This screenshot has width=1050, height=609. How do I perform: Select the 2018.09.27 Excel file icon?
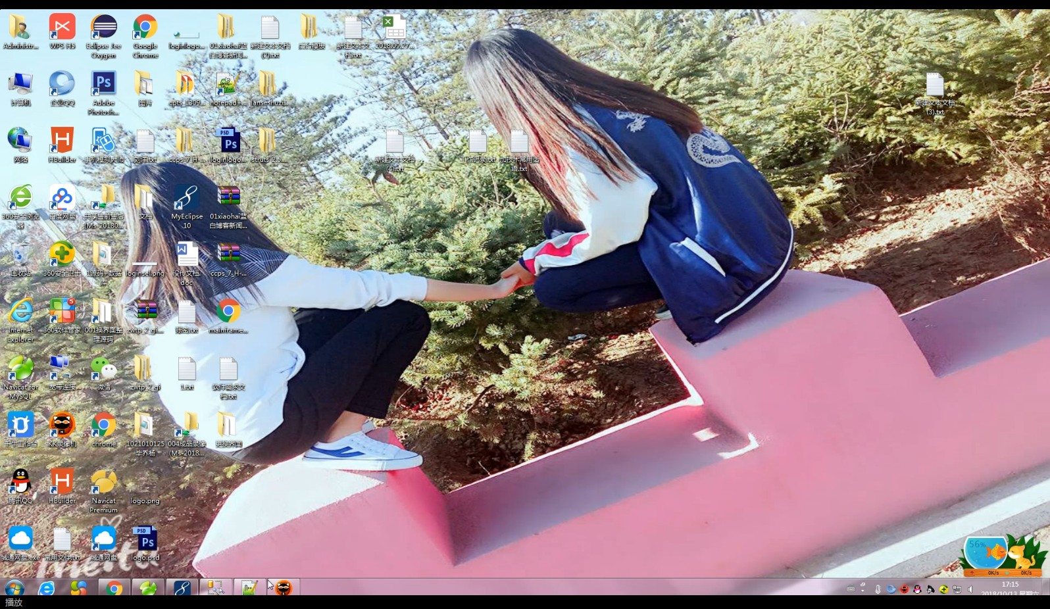tap(394, 32)
